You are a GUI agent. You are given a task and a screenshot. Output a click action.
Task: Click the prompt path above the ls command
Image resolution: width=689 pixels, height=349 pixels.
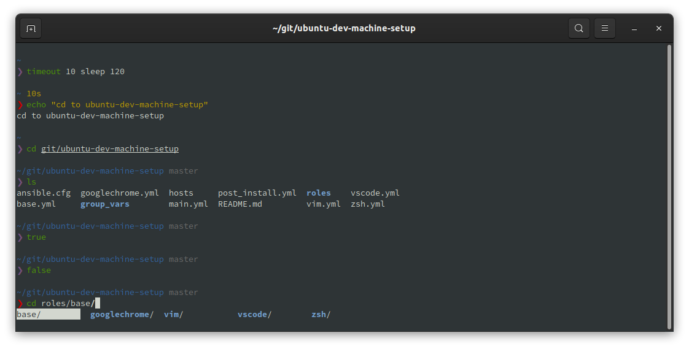point(90,171)
